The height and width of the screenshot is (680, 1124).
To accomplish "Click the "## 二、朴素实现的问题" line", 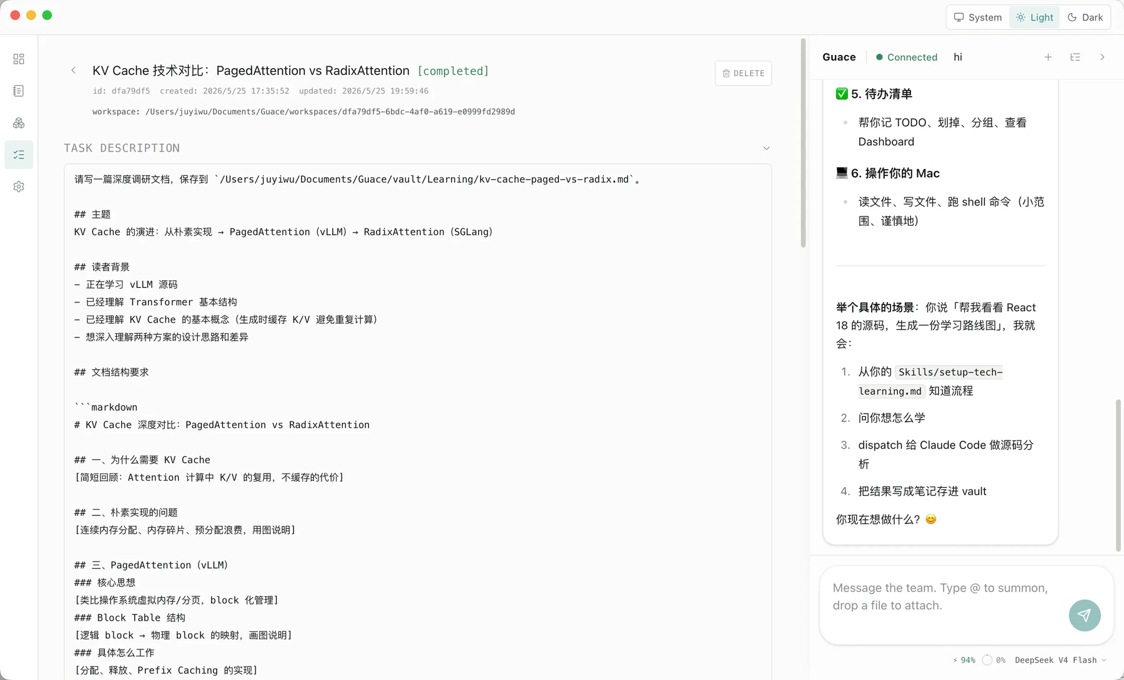I will point(126,513).
